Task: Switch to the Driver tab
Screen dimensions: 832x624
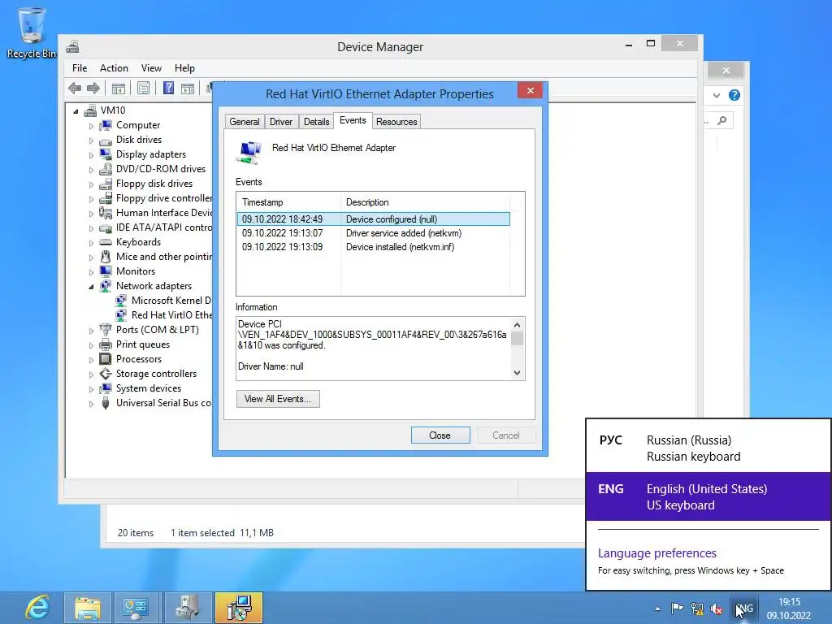Action: (281, 122)
